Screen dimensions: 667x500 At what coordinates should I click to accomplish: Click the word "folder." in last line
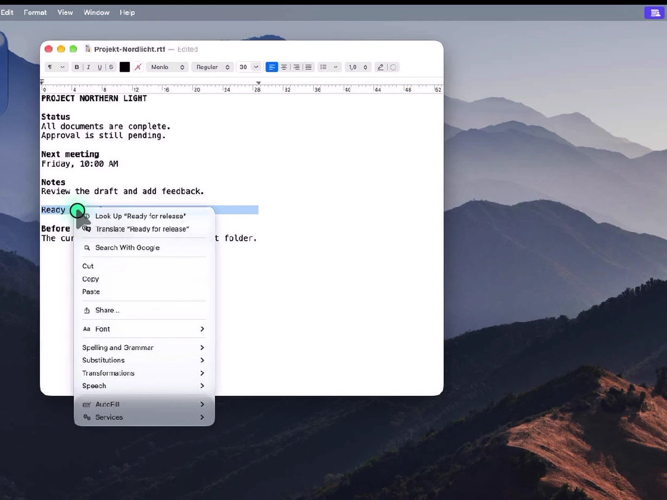pos(240,238)
